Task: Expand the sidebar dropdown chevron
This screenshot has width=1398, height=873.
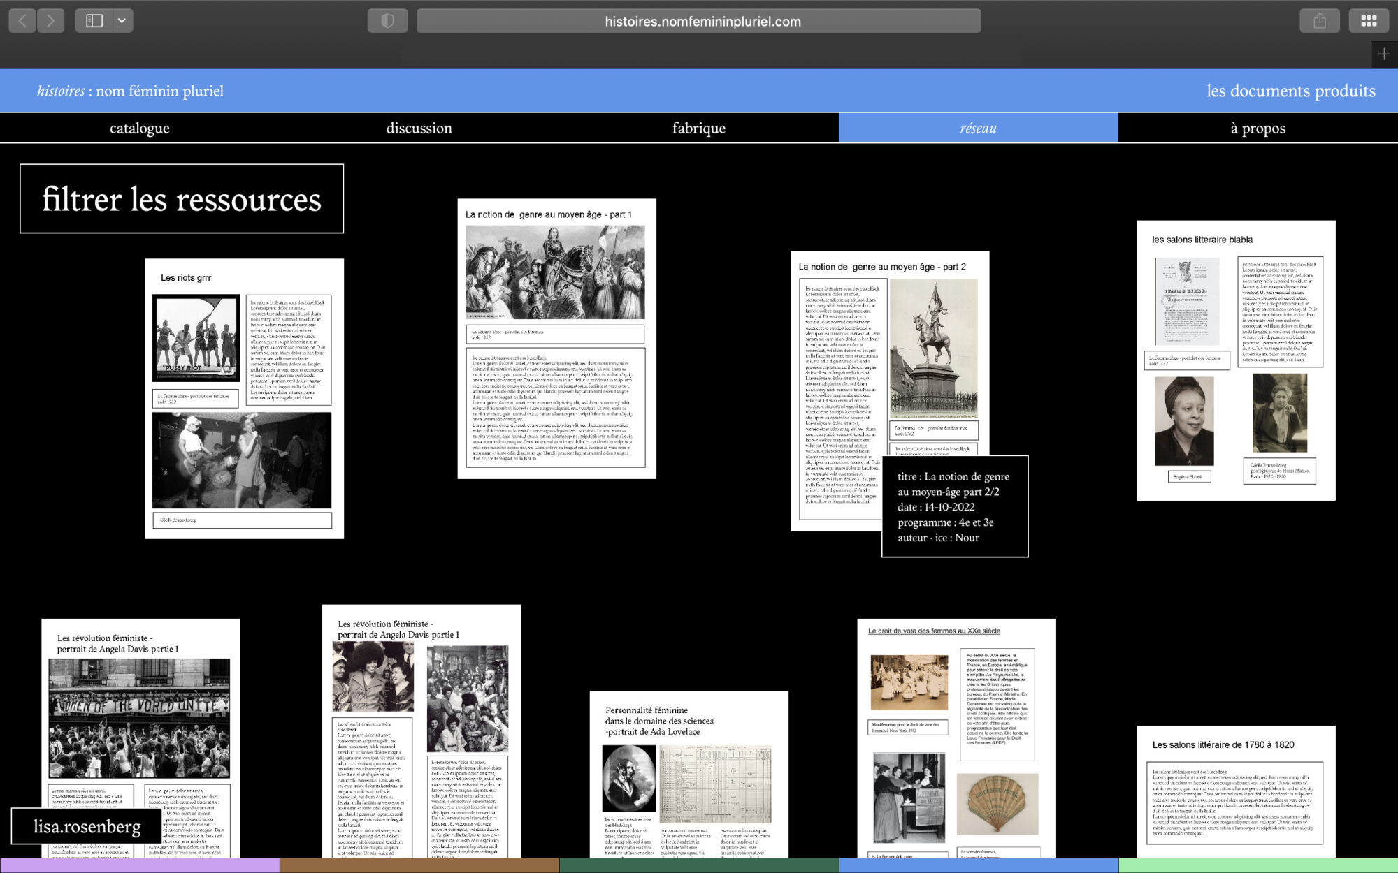Action: 122,21
